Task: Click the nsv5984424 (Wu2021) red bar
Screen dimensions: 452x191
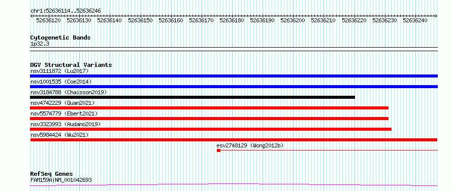Action: [x=234, y=140]
